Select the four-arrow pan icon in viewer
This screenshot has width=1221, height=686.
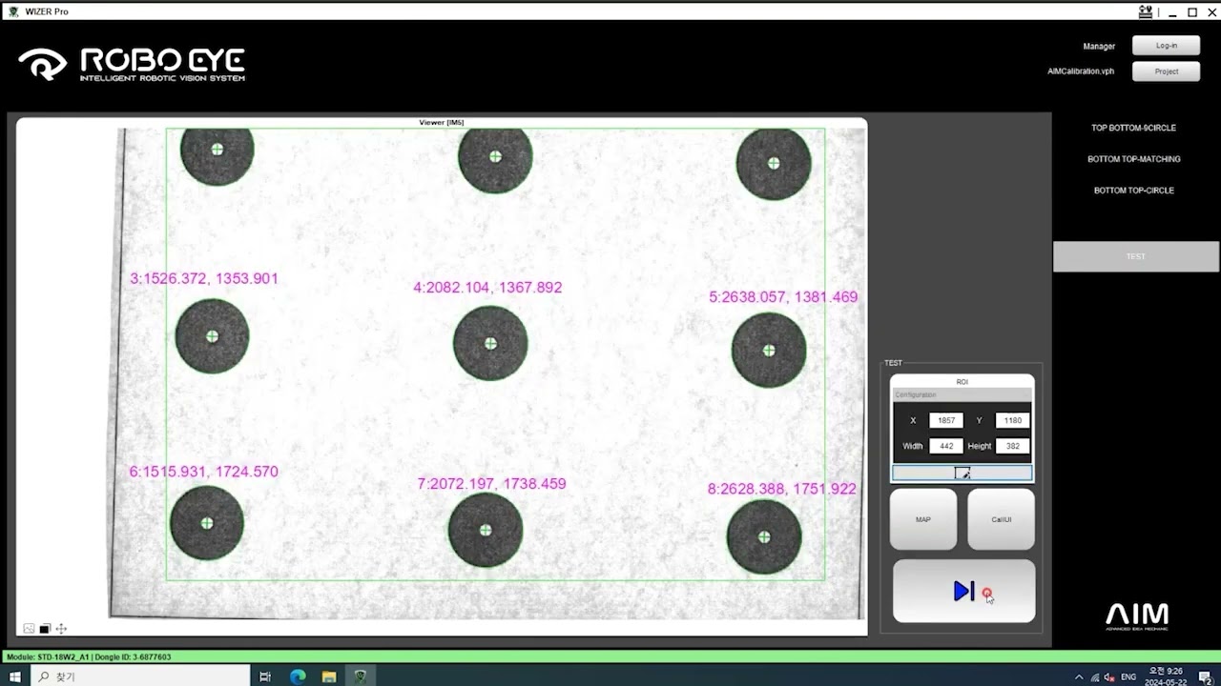61,629
